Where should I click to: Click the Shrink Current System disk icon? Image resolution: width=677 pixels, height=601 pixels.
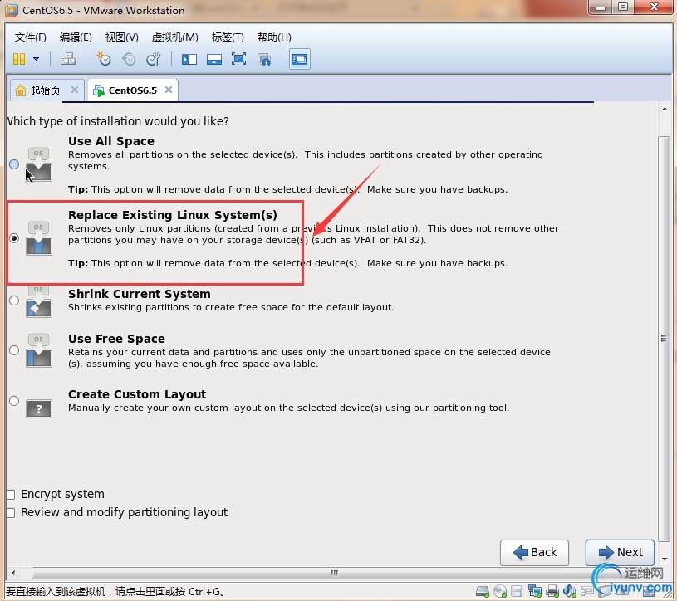(x=39, y=301)
